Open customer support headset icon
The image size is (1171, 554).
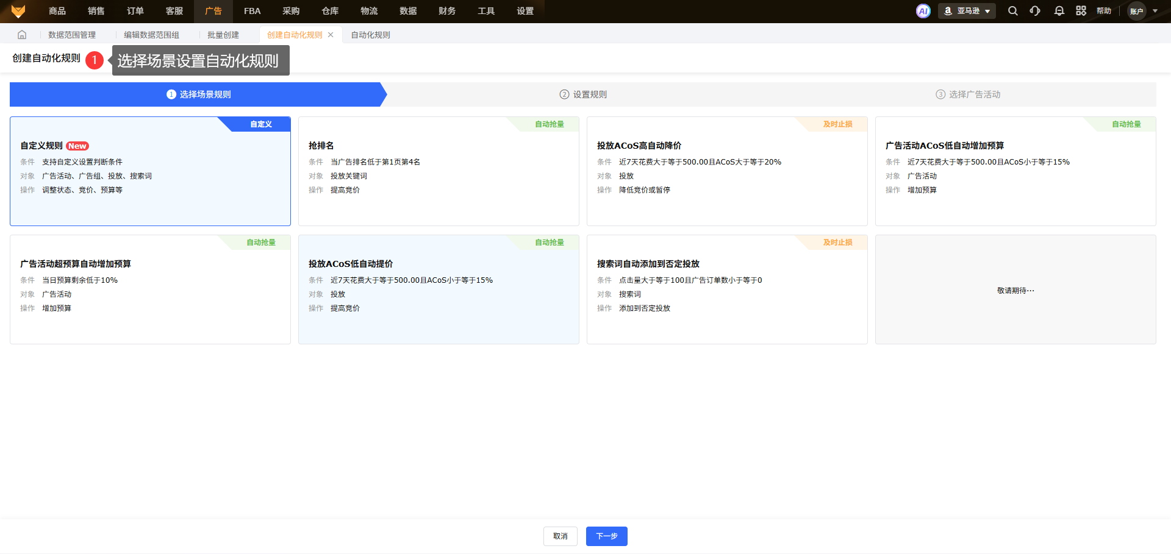click(x=1035, y=11)
